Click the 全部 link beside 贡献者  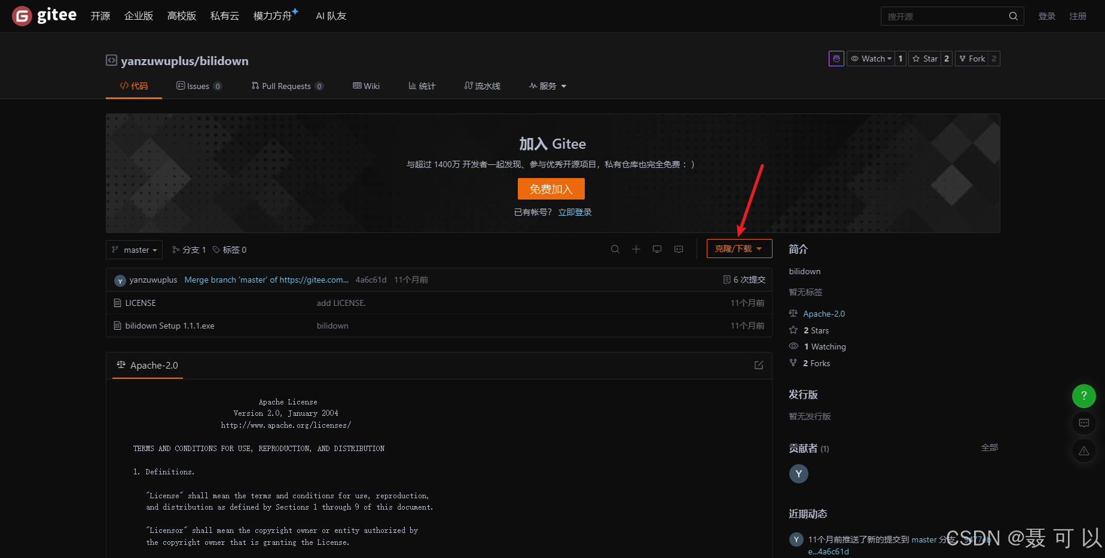990,447
